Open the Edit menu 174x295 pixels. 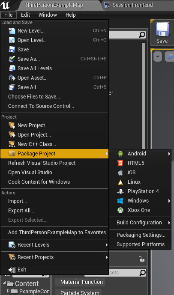click(25, 15)
